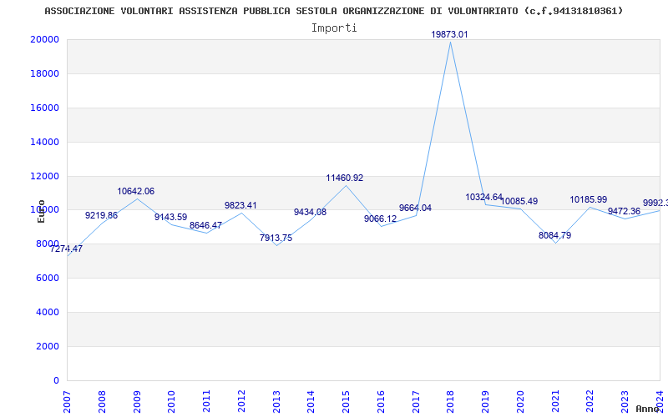Click x-axis year label 2018
The height and width of the screenshot is (417, 668).
click(451, 402)
